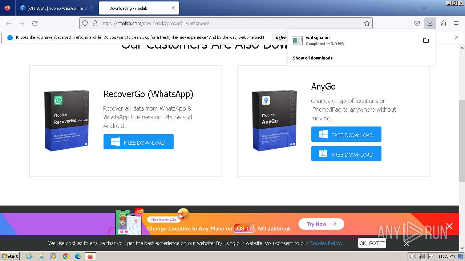The height and width of the screenshot is (261, 465).
Task: Expand the list all tabs chevron
Action: pos(424,8)
